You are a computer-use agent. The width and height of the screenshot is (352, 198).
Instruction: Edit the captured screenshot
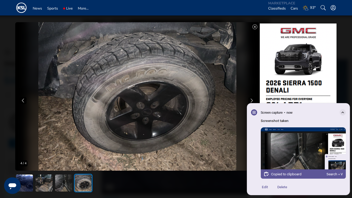tap(265, 187)
